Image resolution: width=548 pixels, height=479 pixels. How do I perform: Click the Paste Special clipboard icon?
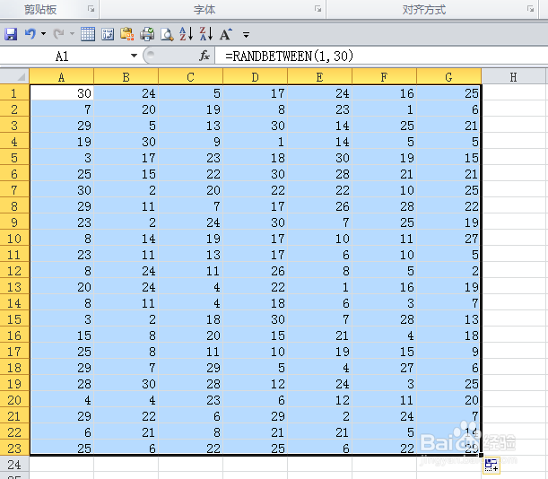click(x=127, y=34)
